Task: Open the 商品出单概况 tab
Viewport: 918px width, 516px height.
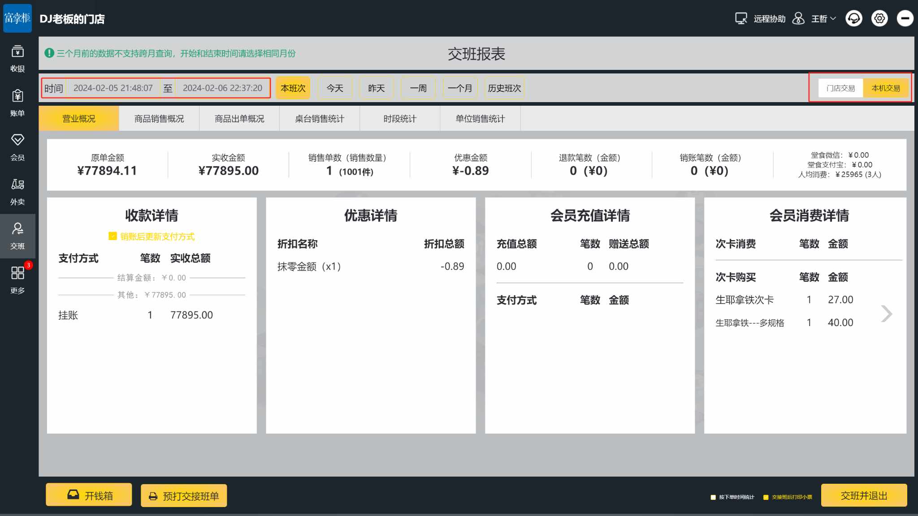Action: 239,119
